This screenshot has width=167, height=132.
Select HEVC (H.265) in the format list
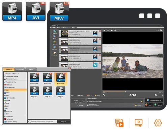click(9, 98)
